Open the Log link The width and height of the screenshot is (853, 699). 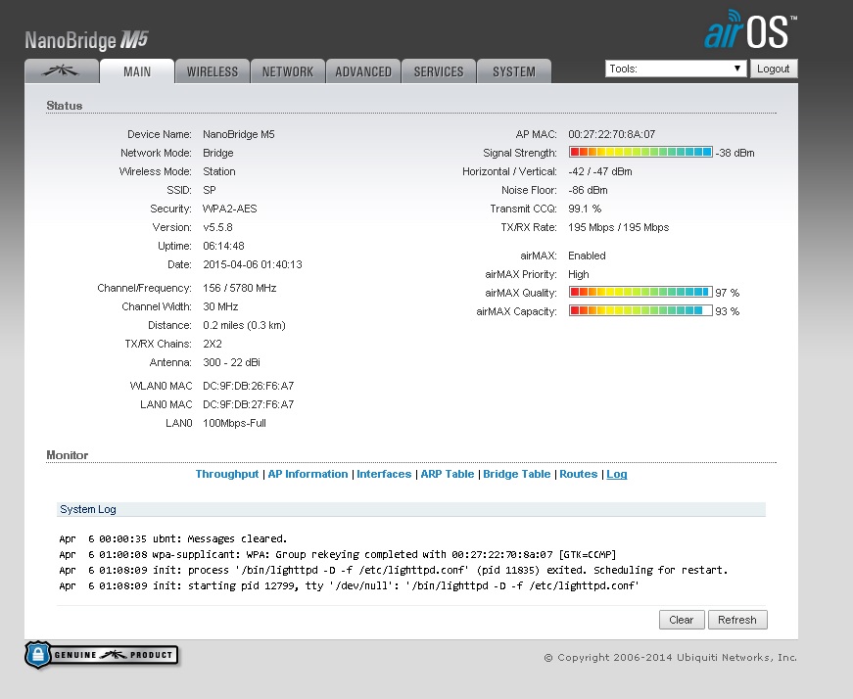tap(617, 474)
